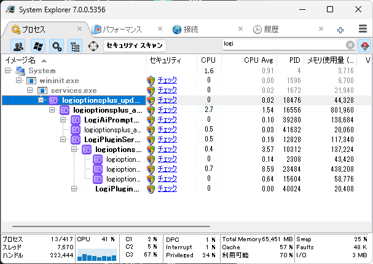Click チェック link for LogiAiPrompt process
The height and width of the screenshot is (264, 373).
coord(167,120)
